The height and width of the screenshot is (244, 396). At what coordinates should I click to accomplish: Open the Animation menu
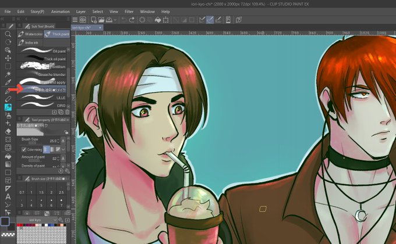tap(61, 12)
